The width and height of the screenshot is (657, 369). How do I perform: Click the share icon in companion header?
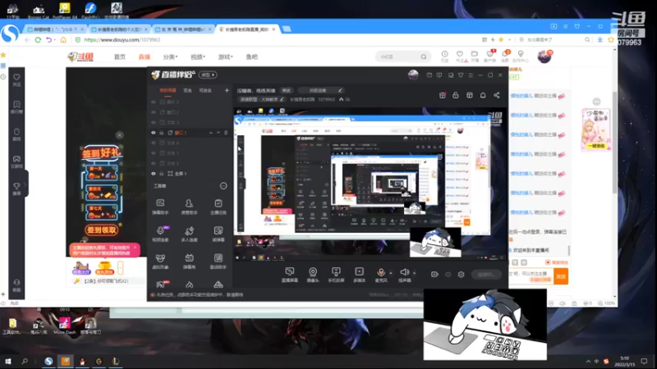click(497, 95)
